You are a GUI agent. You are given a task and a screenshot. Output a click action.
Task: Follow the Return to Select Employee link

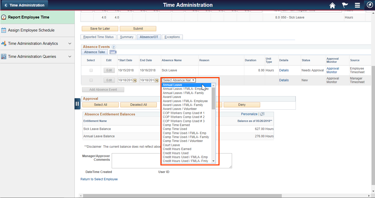[x=99, y=179]
